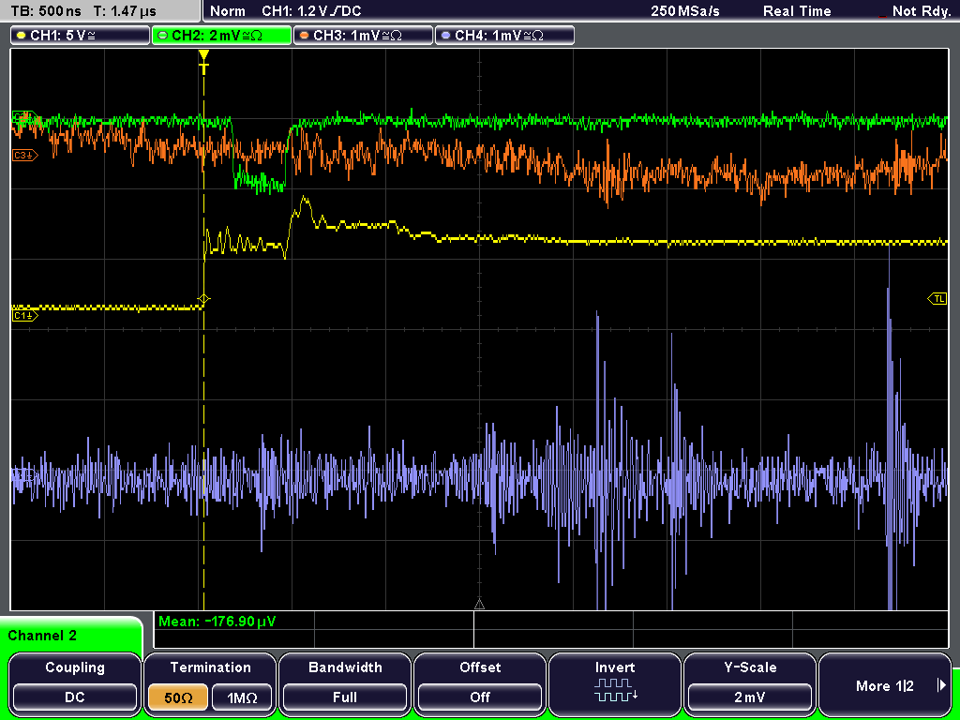Click the 250 MSa/s sample rate readout
Image resolution: width=960 pixels, height=720 pixels.
(x=684, y=11)
